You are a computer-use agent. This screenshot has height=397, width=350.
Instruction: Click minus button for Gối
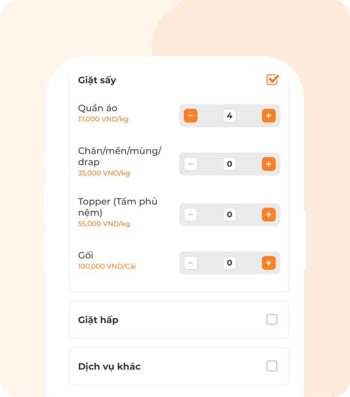[190, 263]
